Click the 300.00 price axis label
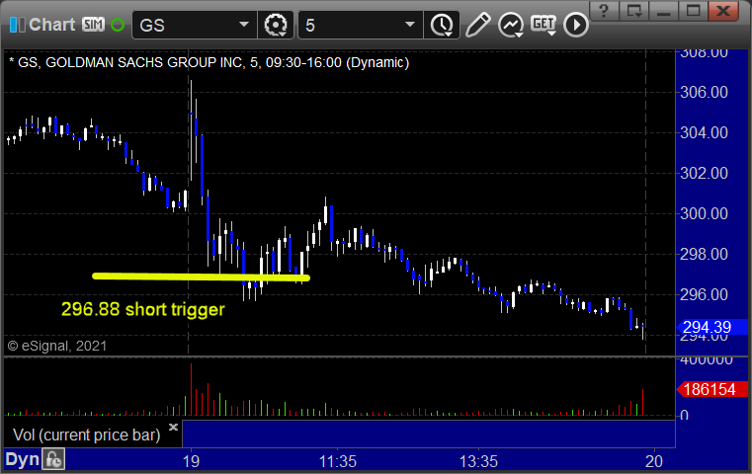This screenshot has width=752, height=474. tap(704, 213)
